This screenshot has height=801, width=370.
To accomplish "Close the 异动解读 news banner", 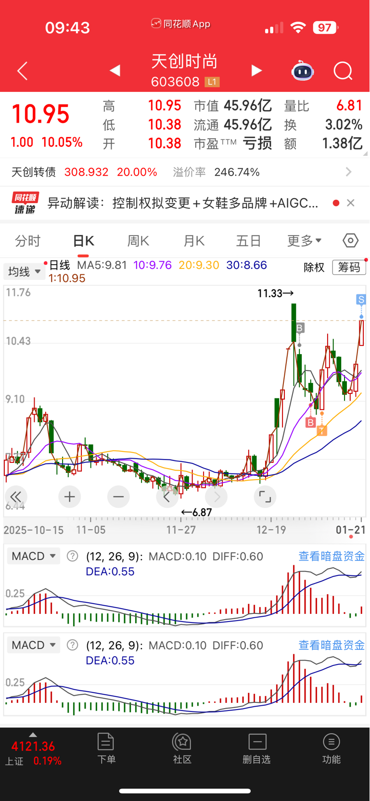I will point(351,203).
